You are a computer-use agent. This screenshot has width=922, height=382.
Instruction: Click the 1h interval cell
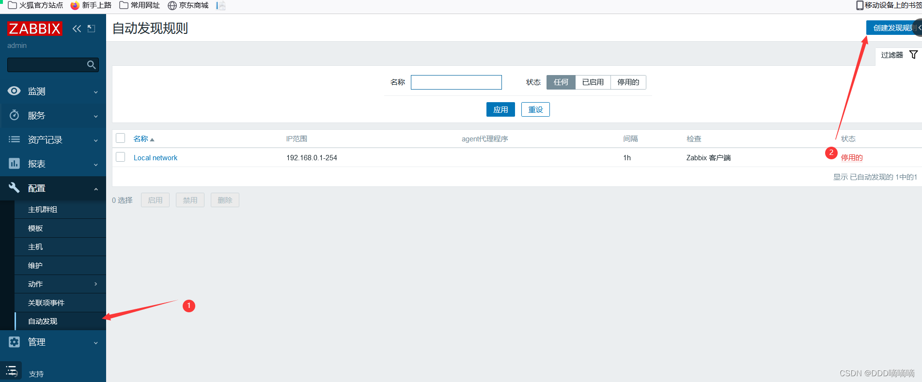pyautogui.click(x=627, y=158)
